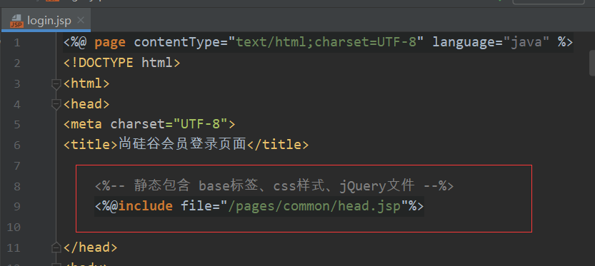The image size is (595, 266).
Task: Click the "page" directive keyword on line 1
Action: click(110, 43)
